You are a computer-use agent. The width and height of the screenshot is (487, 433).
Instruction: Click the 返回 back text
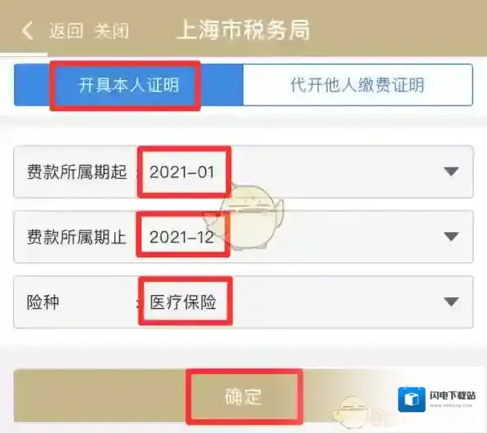66,31
